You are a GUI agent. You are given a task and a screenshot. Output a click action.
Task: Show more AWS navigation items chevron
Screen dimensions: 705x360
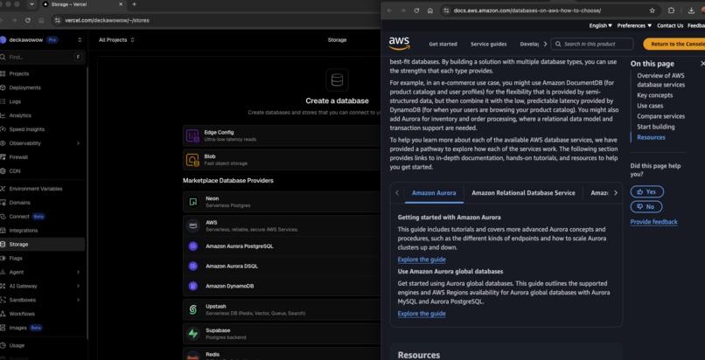pyautogui.click(x=545, y=44)
